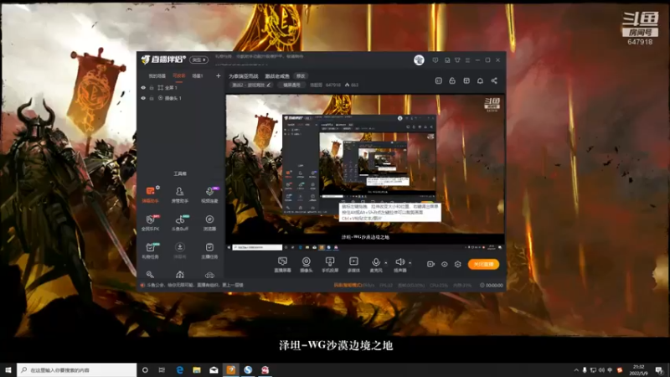The height and width of the screenshot is (377, 670).
Task: Add a 摄像头 camera source
Action: (306, 264)
